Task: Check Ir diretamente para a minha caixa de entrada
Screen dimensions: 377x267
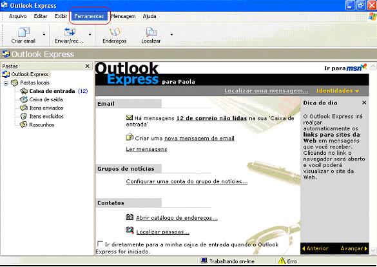Action: 100,244
